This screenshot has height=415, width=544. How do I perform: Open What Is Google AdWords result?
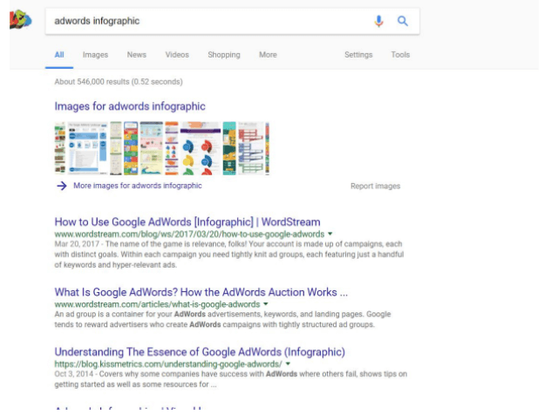(201, 292)
